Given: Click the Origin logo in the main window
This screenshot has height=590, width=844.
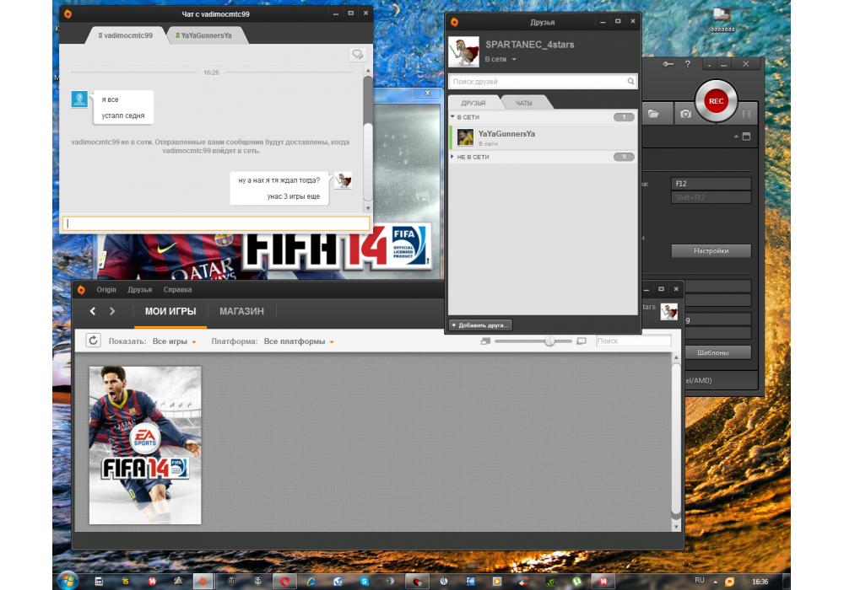Looking at the screenshot, I should (x=81, y=290).
